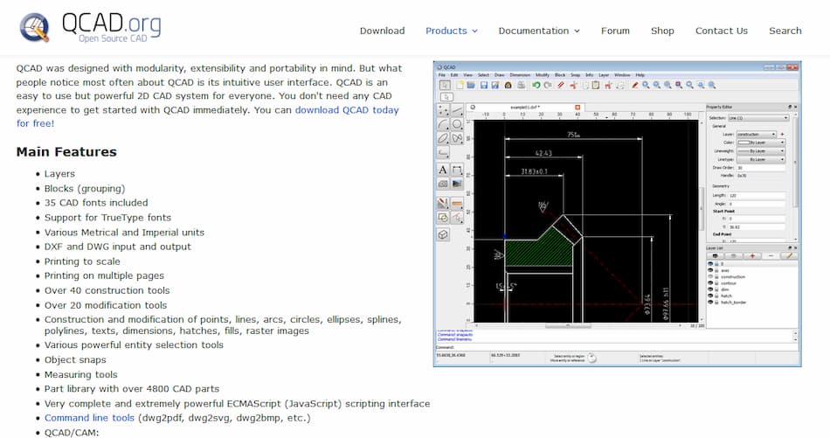Screen dimensions: 830x438
Task: Open the Layer 'construction' dropdown in Property Editor
Action: tap(757, 135)
